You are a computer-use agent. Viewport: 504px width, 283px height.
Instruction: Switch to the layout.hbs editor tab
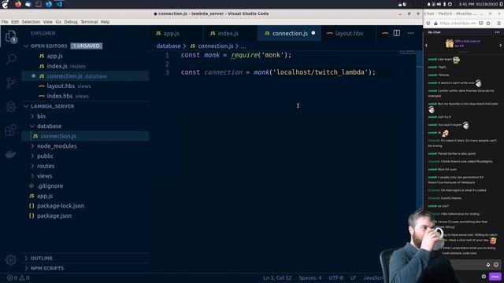click(348, 33)
